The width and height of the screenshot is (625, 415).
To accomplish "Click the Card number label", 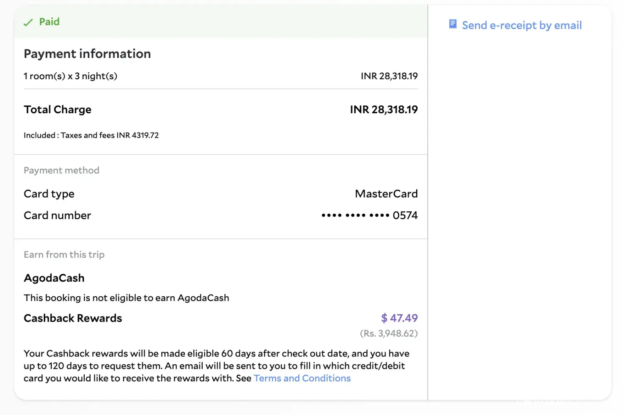I will 57,215.
